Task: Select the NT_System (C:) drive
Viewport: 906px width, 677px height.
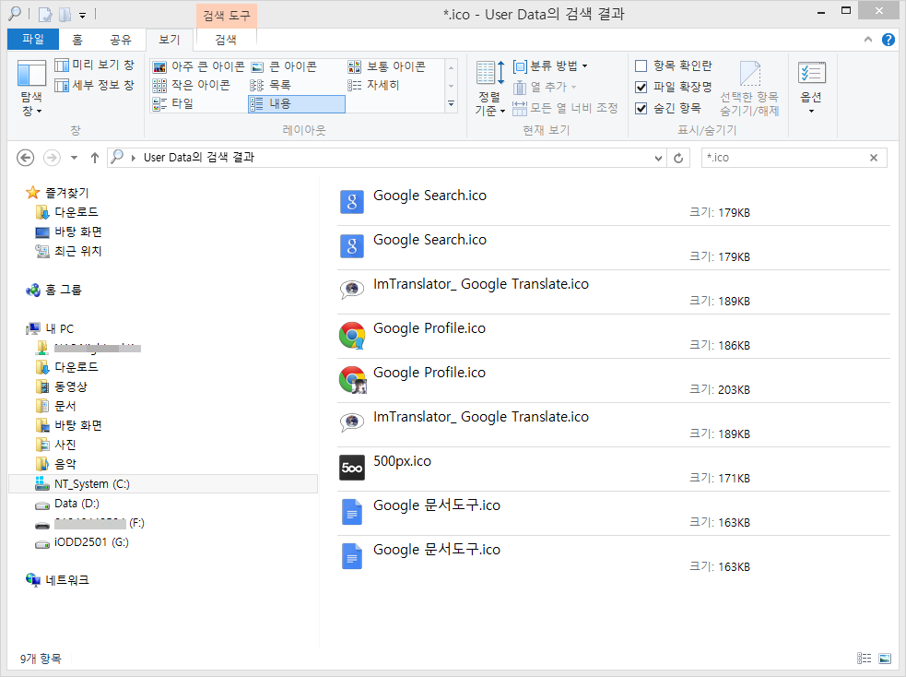Action: (163, 484)
